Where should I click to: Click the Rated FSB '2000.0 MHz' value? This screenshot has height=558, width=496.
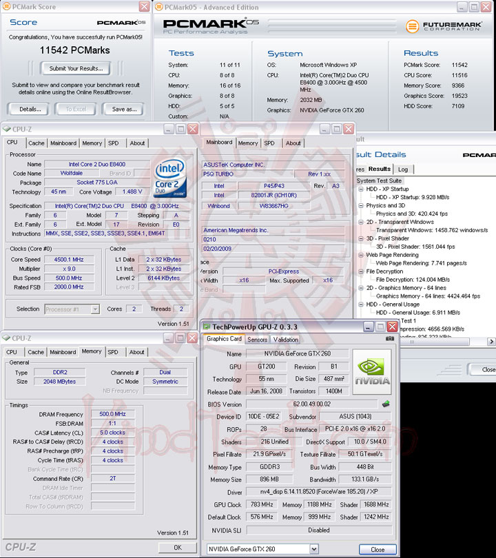pyautogui.click(x=69, y=287)
